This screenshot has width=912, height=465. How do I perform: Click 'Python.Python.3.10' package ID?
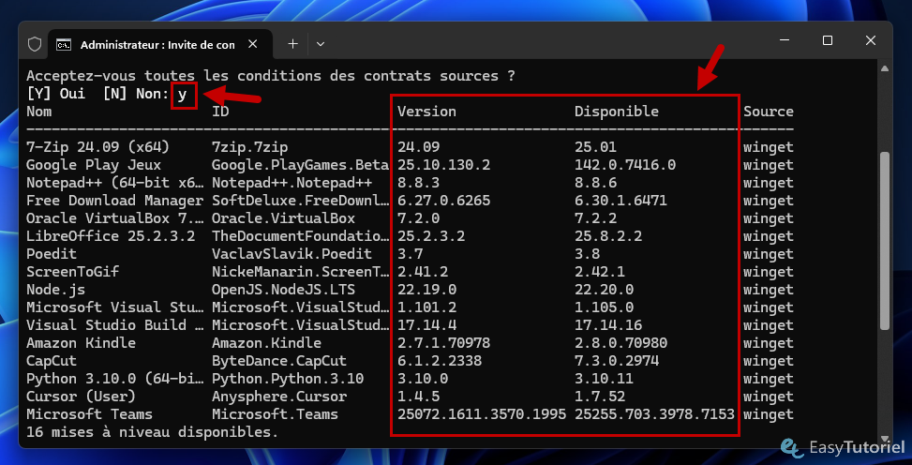(x=288, y=379)
